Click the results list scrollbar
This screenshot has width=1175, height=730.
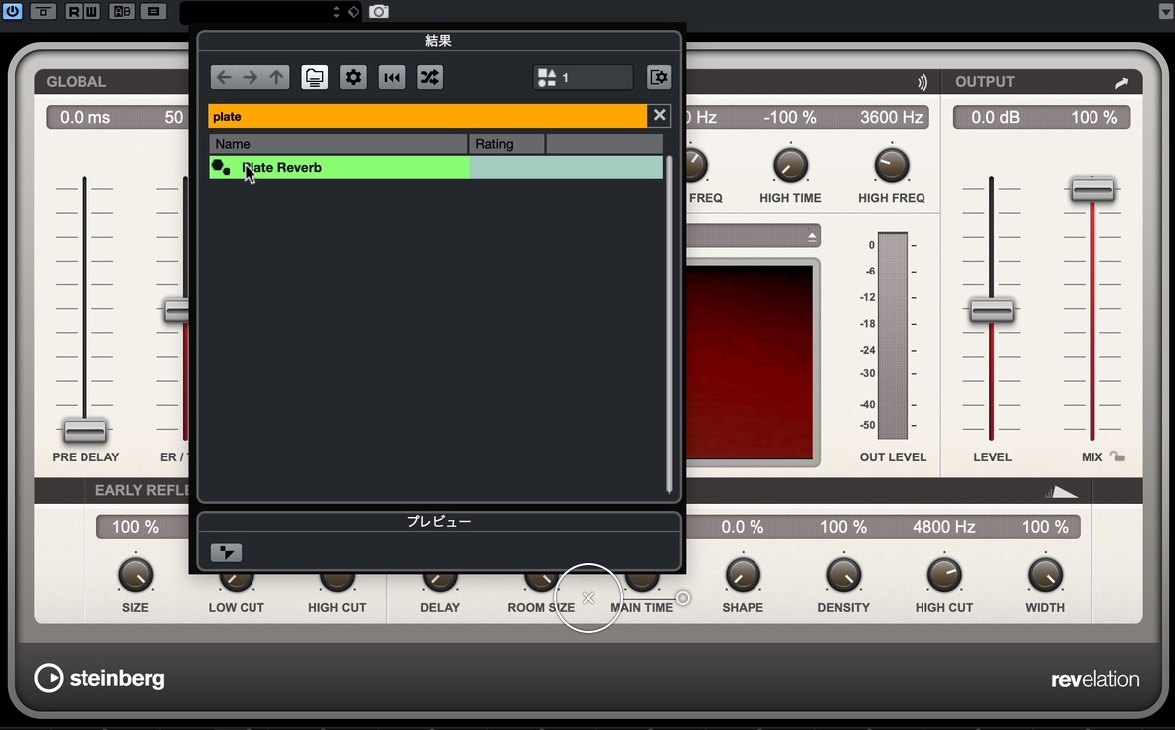(669, 324)
